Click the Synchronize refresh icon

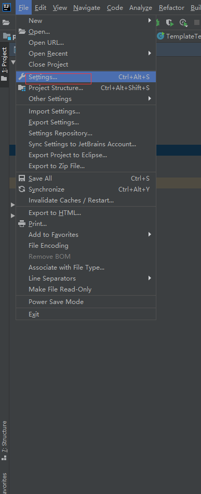22,189
